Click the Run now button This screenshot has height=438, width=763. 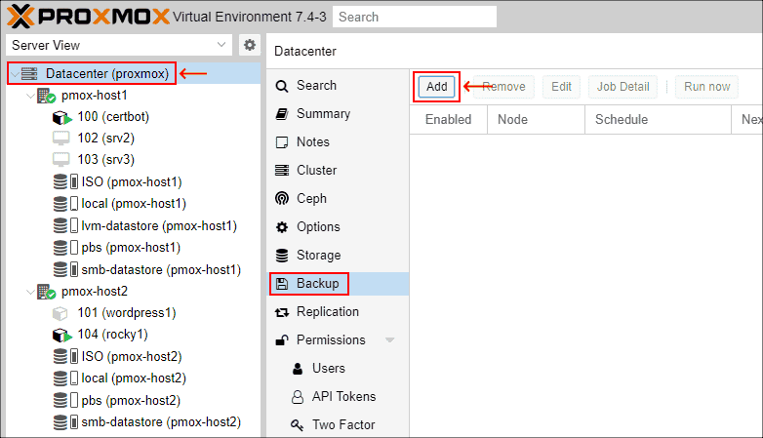[706, 87]
